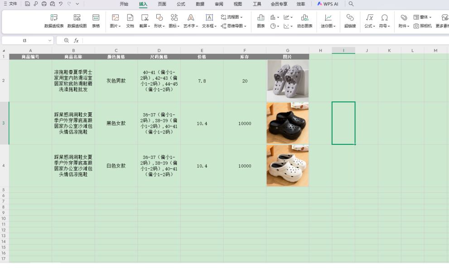Click the Redo arrow

[69, 4]
